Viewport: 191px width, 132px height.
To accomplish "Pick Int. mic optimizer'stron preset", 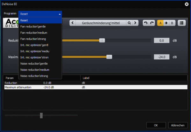I will coord(40,57).
